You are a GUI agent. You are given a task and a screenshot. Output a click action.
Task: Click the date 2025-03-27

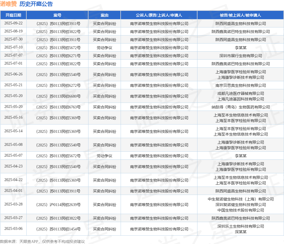(13, 218)
